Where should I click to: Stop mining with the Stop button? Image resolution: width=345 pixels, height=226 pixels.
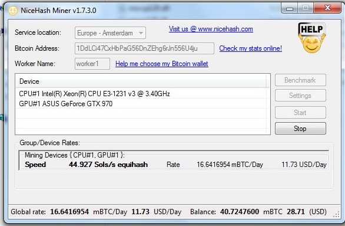click(x=300, y=129)
